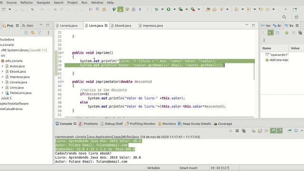Image resolution: width=304 pixels, height=171 pixels.
Task: Click the Project Explorer filter icon
Action: click(39, 33)
